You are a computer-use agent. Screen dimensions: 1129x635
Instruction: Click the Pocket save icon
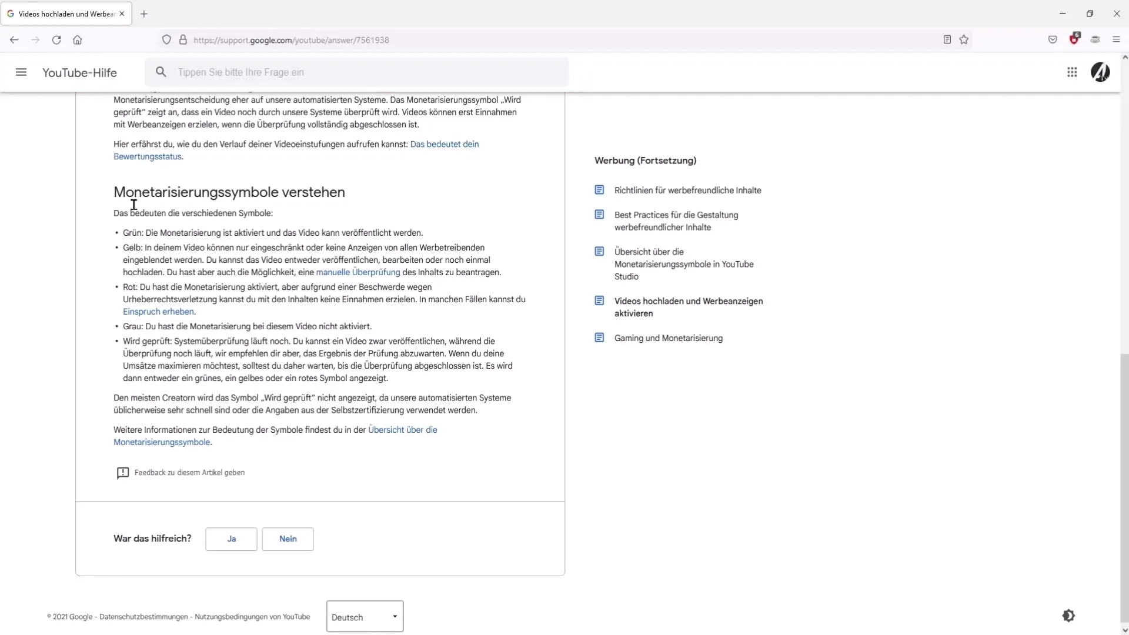coord(1053,40)
